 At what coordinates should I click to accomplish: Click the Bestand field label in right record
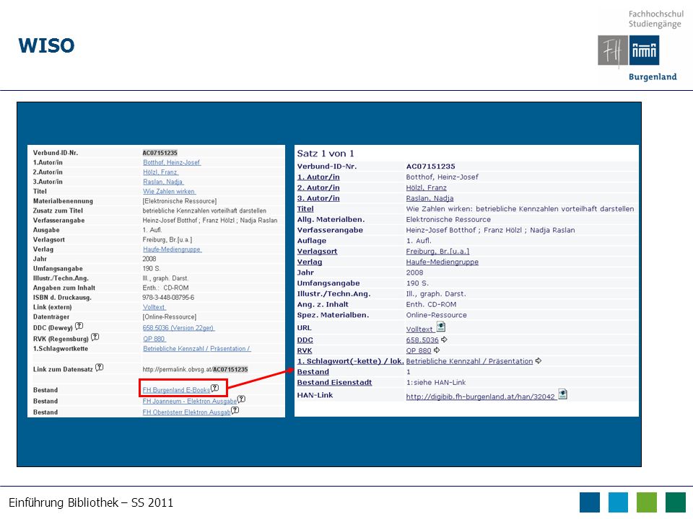pos(313,372)
